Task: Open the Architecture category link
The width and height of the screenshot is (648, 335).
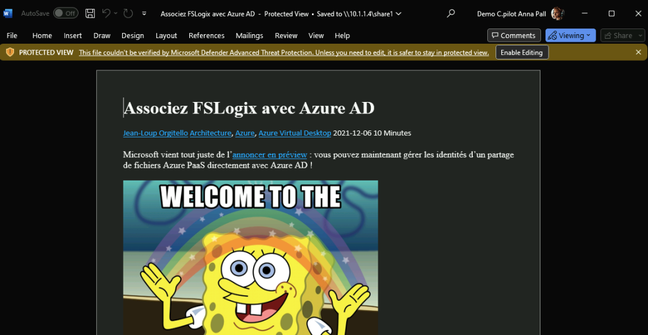Action: (x=210, y=133)
